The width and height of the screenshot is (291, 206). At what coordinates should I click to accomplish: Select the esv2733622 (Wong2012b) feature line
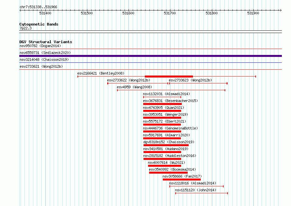[x=138, y=83]
